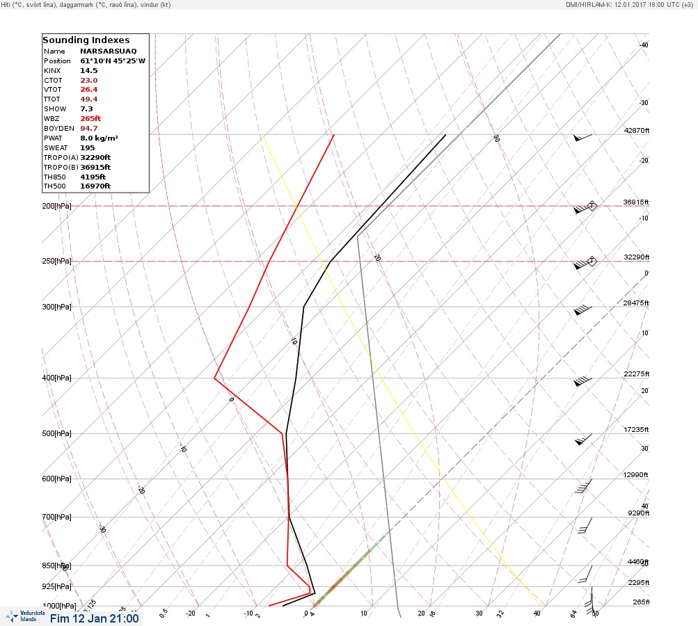Click the TROPO(B) value 36915ft in the table
The height and width of the screenshot is (626, 698).
pos(95,168)
